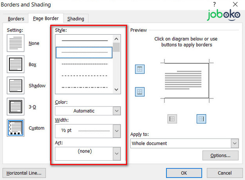Switch to the Shading tab

pyautogui.click(x=75, y=19)
